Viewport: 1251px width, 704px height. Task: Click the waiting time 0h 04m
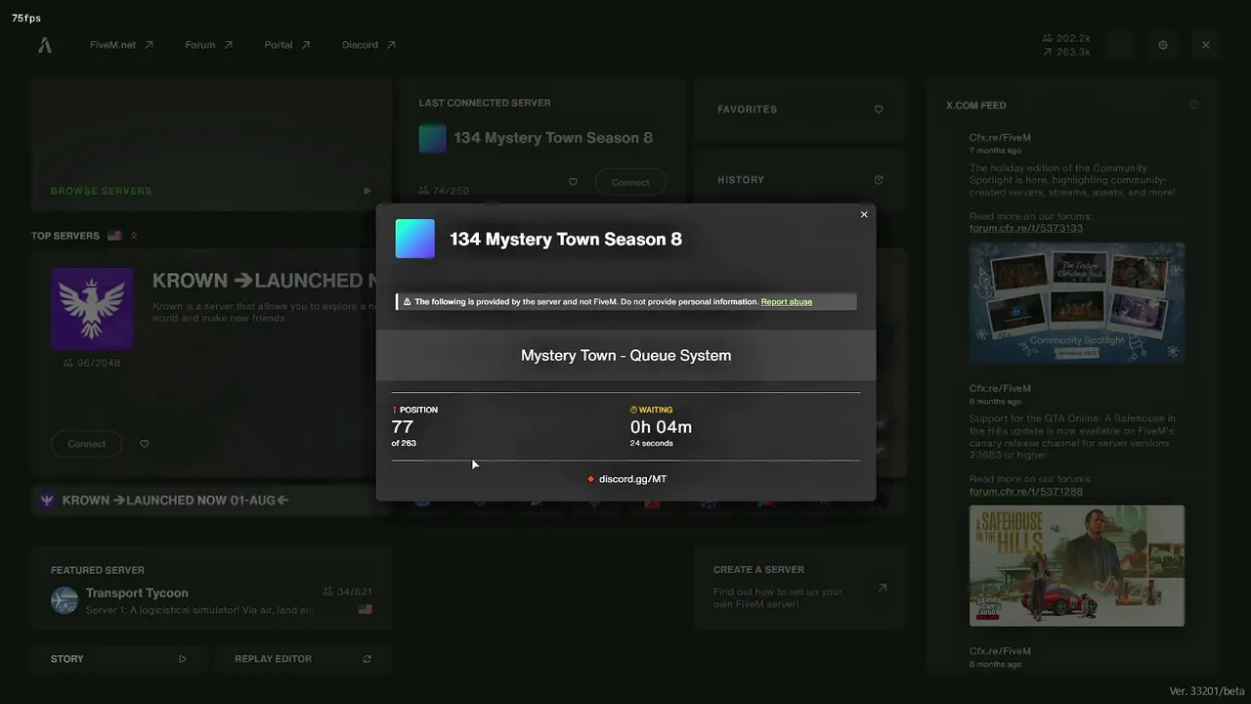point(661,427)
